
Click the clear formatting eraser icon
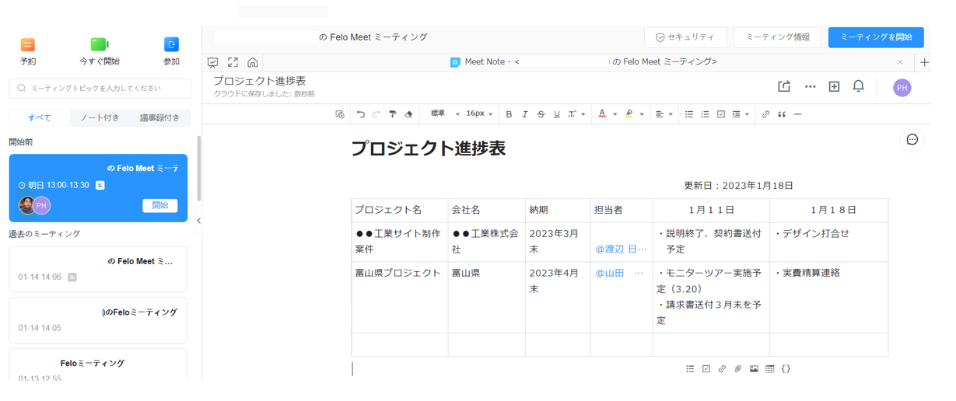(x=408, y=114)
